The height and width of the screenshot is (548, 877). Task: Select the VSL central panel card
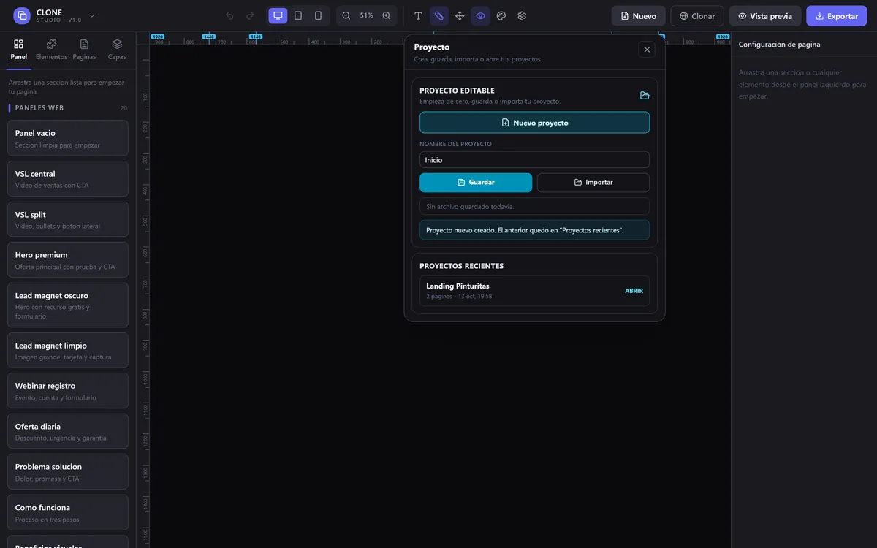(68, 179)
